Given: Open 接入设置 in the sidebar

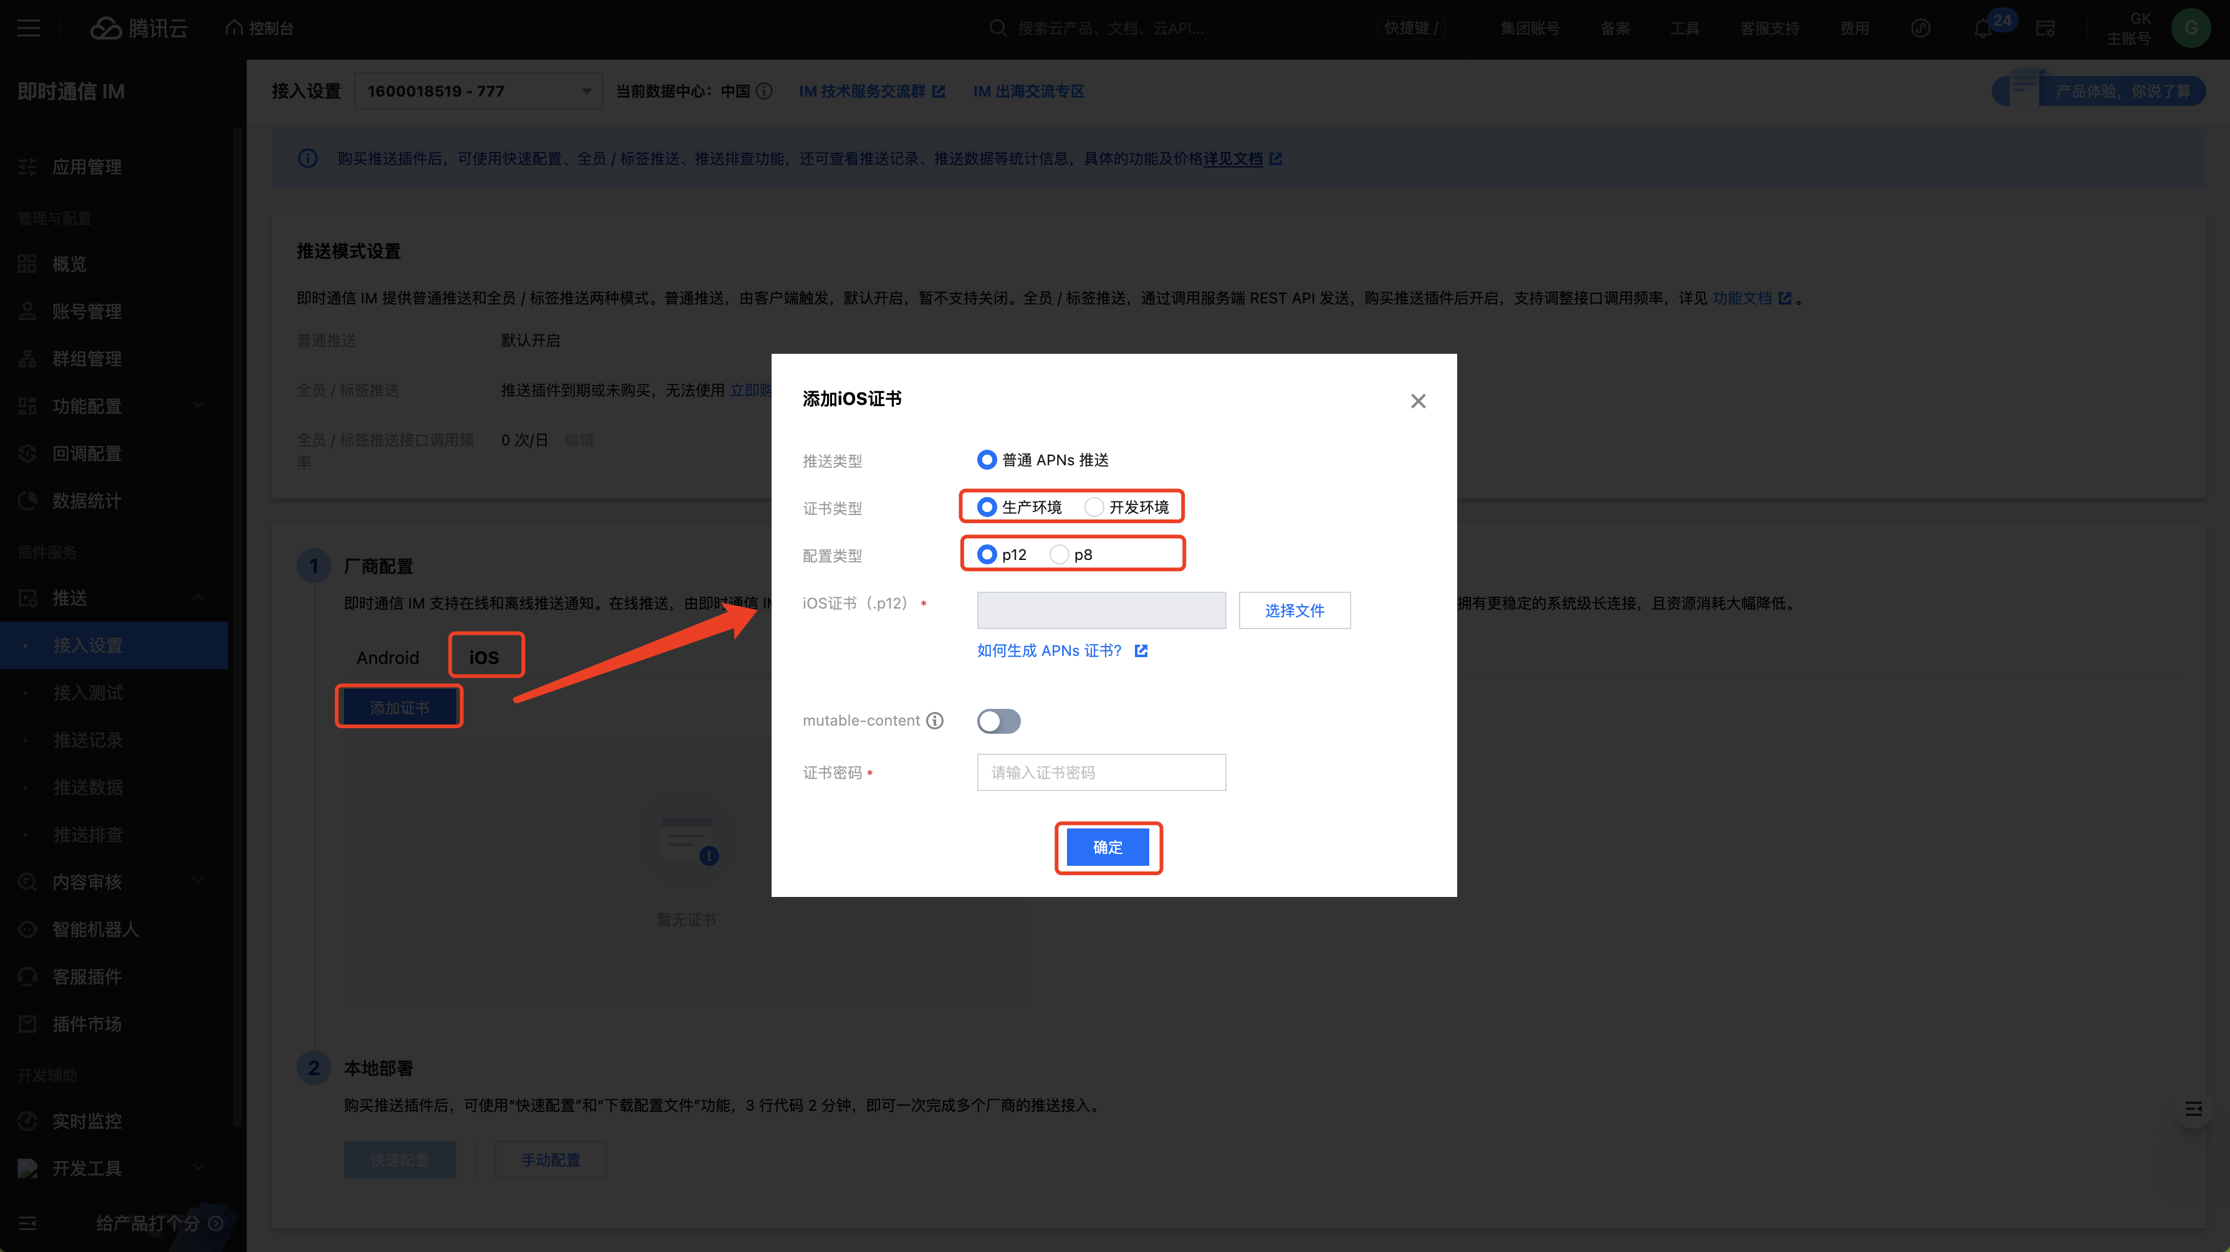Looking at the screenshot, I should click(x=114, y=645).
